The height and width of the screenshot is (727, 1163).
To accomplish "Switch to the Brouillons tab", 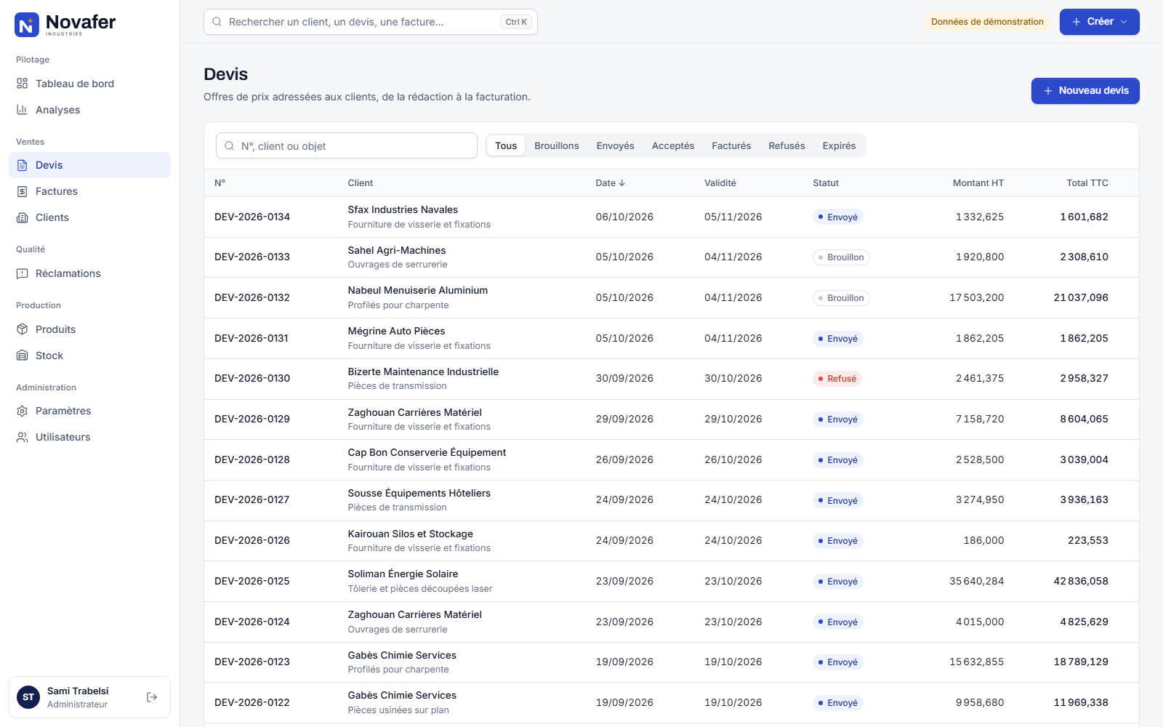I will pos(557,145).
